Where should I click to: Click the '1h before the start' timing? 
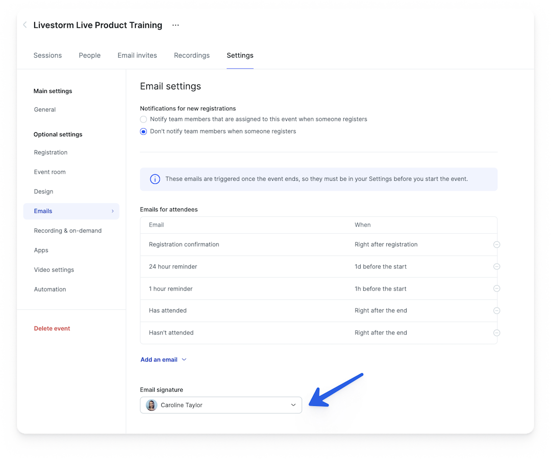381,289
